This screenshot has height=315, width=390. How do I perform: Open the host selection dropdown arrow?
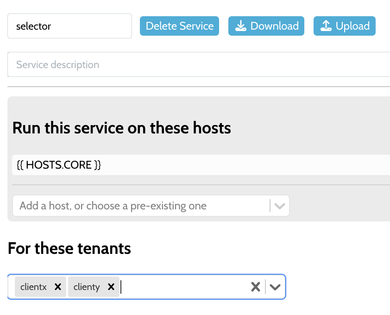tap(279, 206)
